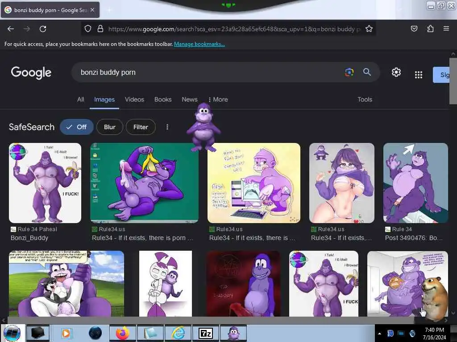
Task: Launch Internet Explorer from the taskbar
Action: point(178,333)
